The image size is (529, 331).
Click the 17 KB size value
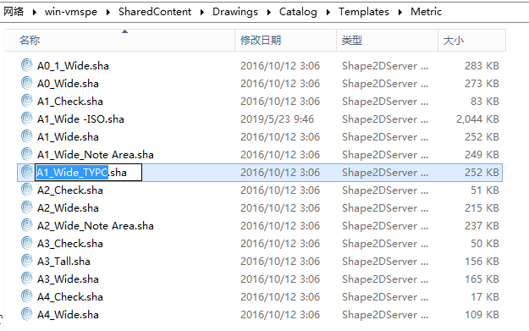[485, 297]
